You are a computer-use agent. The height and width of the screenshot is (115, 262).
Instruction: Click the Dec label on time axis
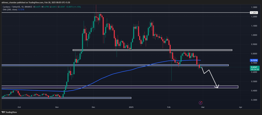pos(94,107)
